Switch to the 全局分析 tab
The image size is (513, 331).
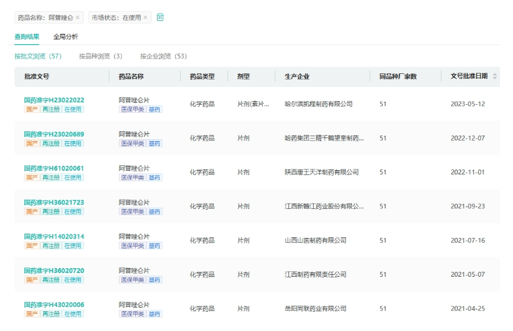click(65, 37)
